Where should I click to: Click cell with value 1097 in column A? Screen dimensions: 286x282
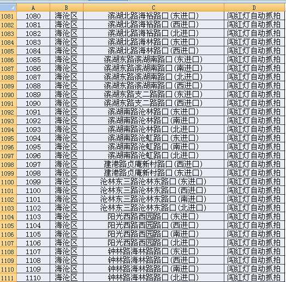(33, 164)
